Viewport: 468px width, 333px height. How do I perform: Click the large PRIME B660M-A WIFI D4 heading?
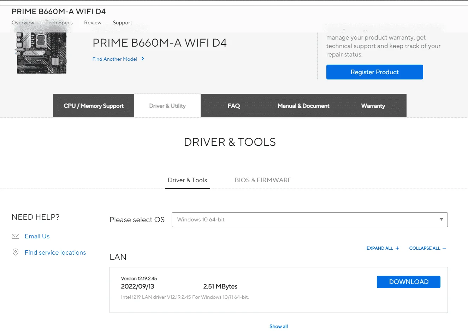click(160, 43)
